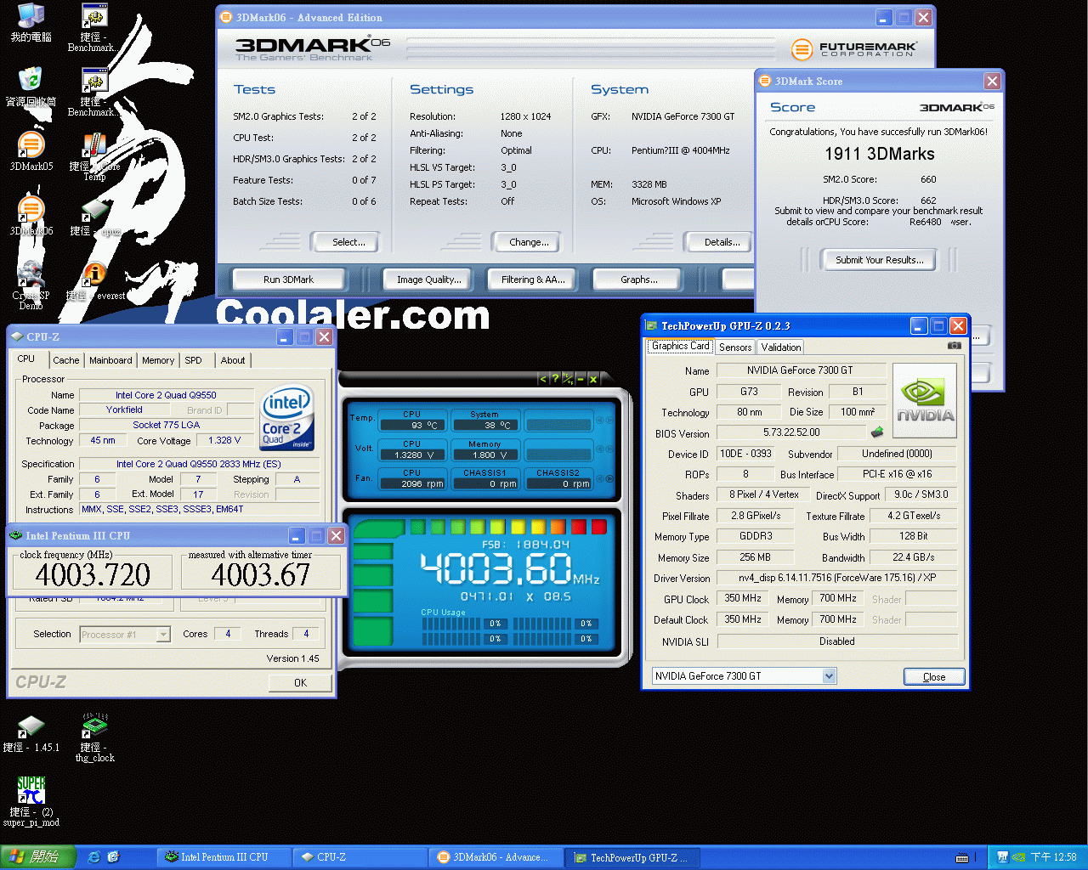This screenshot has height=870, width=1088.
Task: Switch to TechPowerUp GPU-Z taskbar item
Action: pyautogui.click(x=633, y=857)
